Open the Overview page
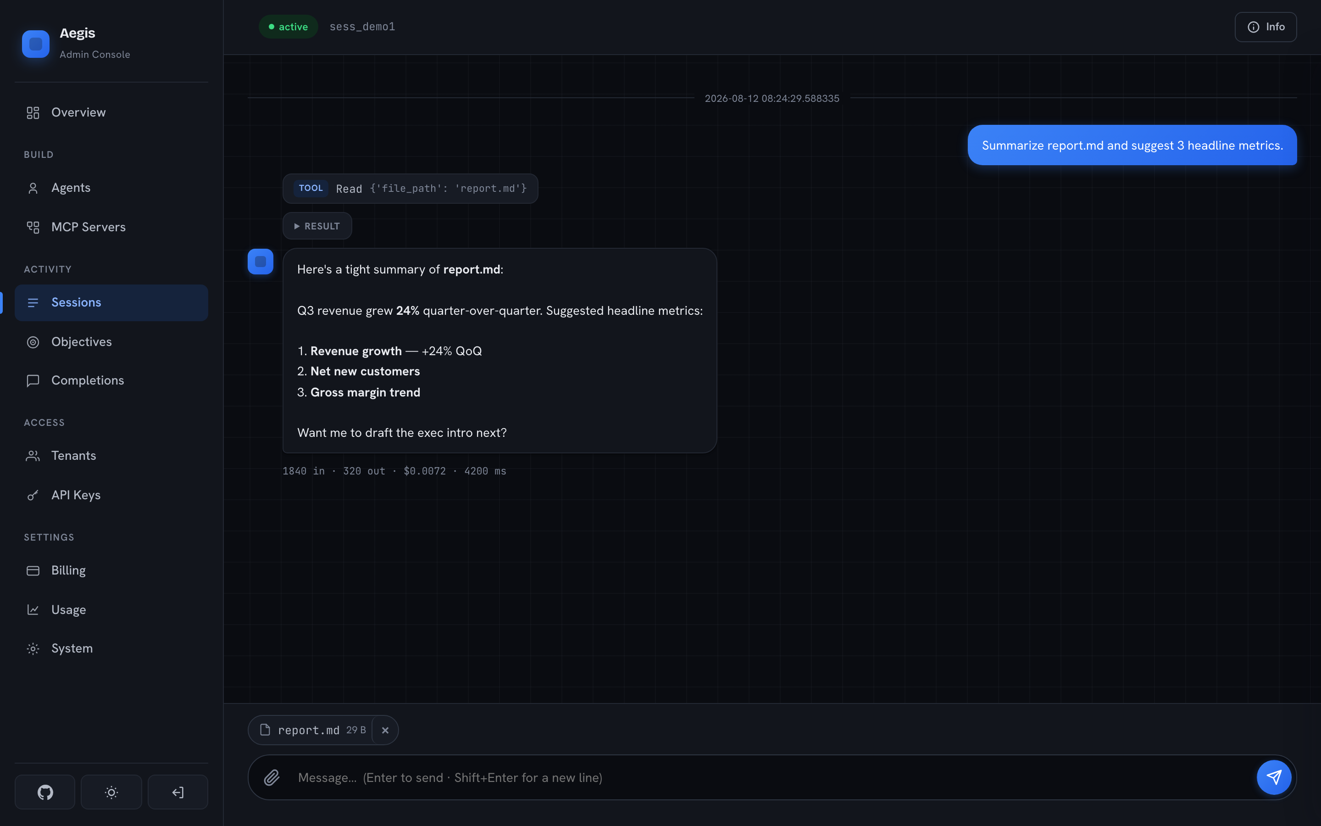 click(111, 112)
